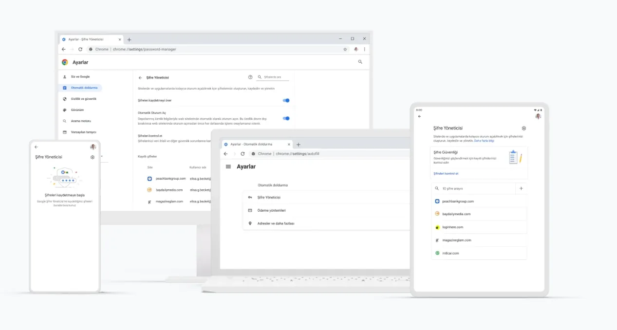Open Chrome three-dot menu in desktop window

(364, 49)
